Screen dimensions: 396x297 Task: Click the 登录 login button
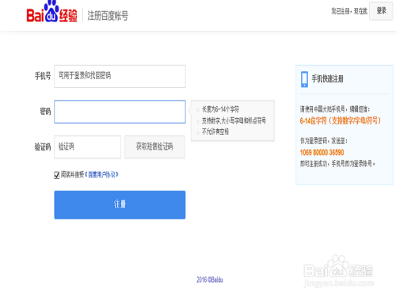[x=381, y=11]
